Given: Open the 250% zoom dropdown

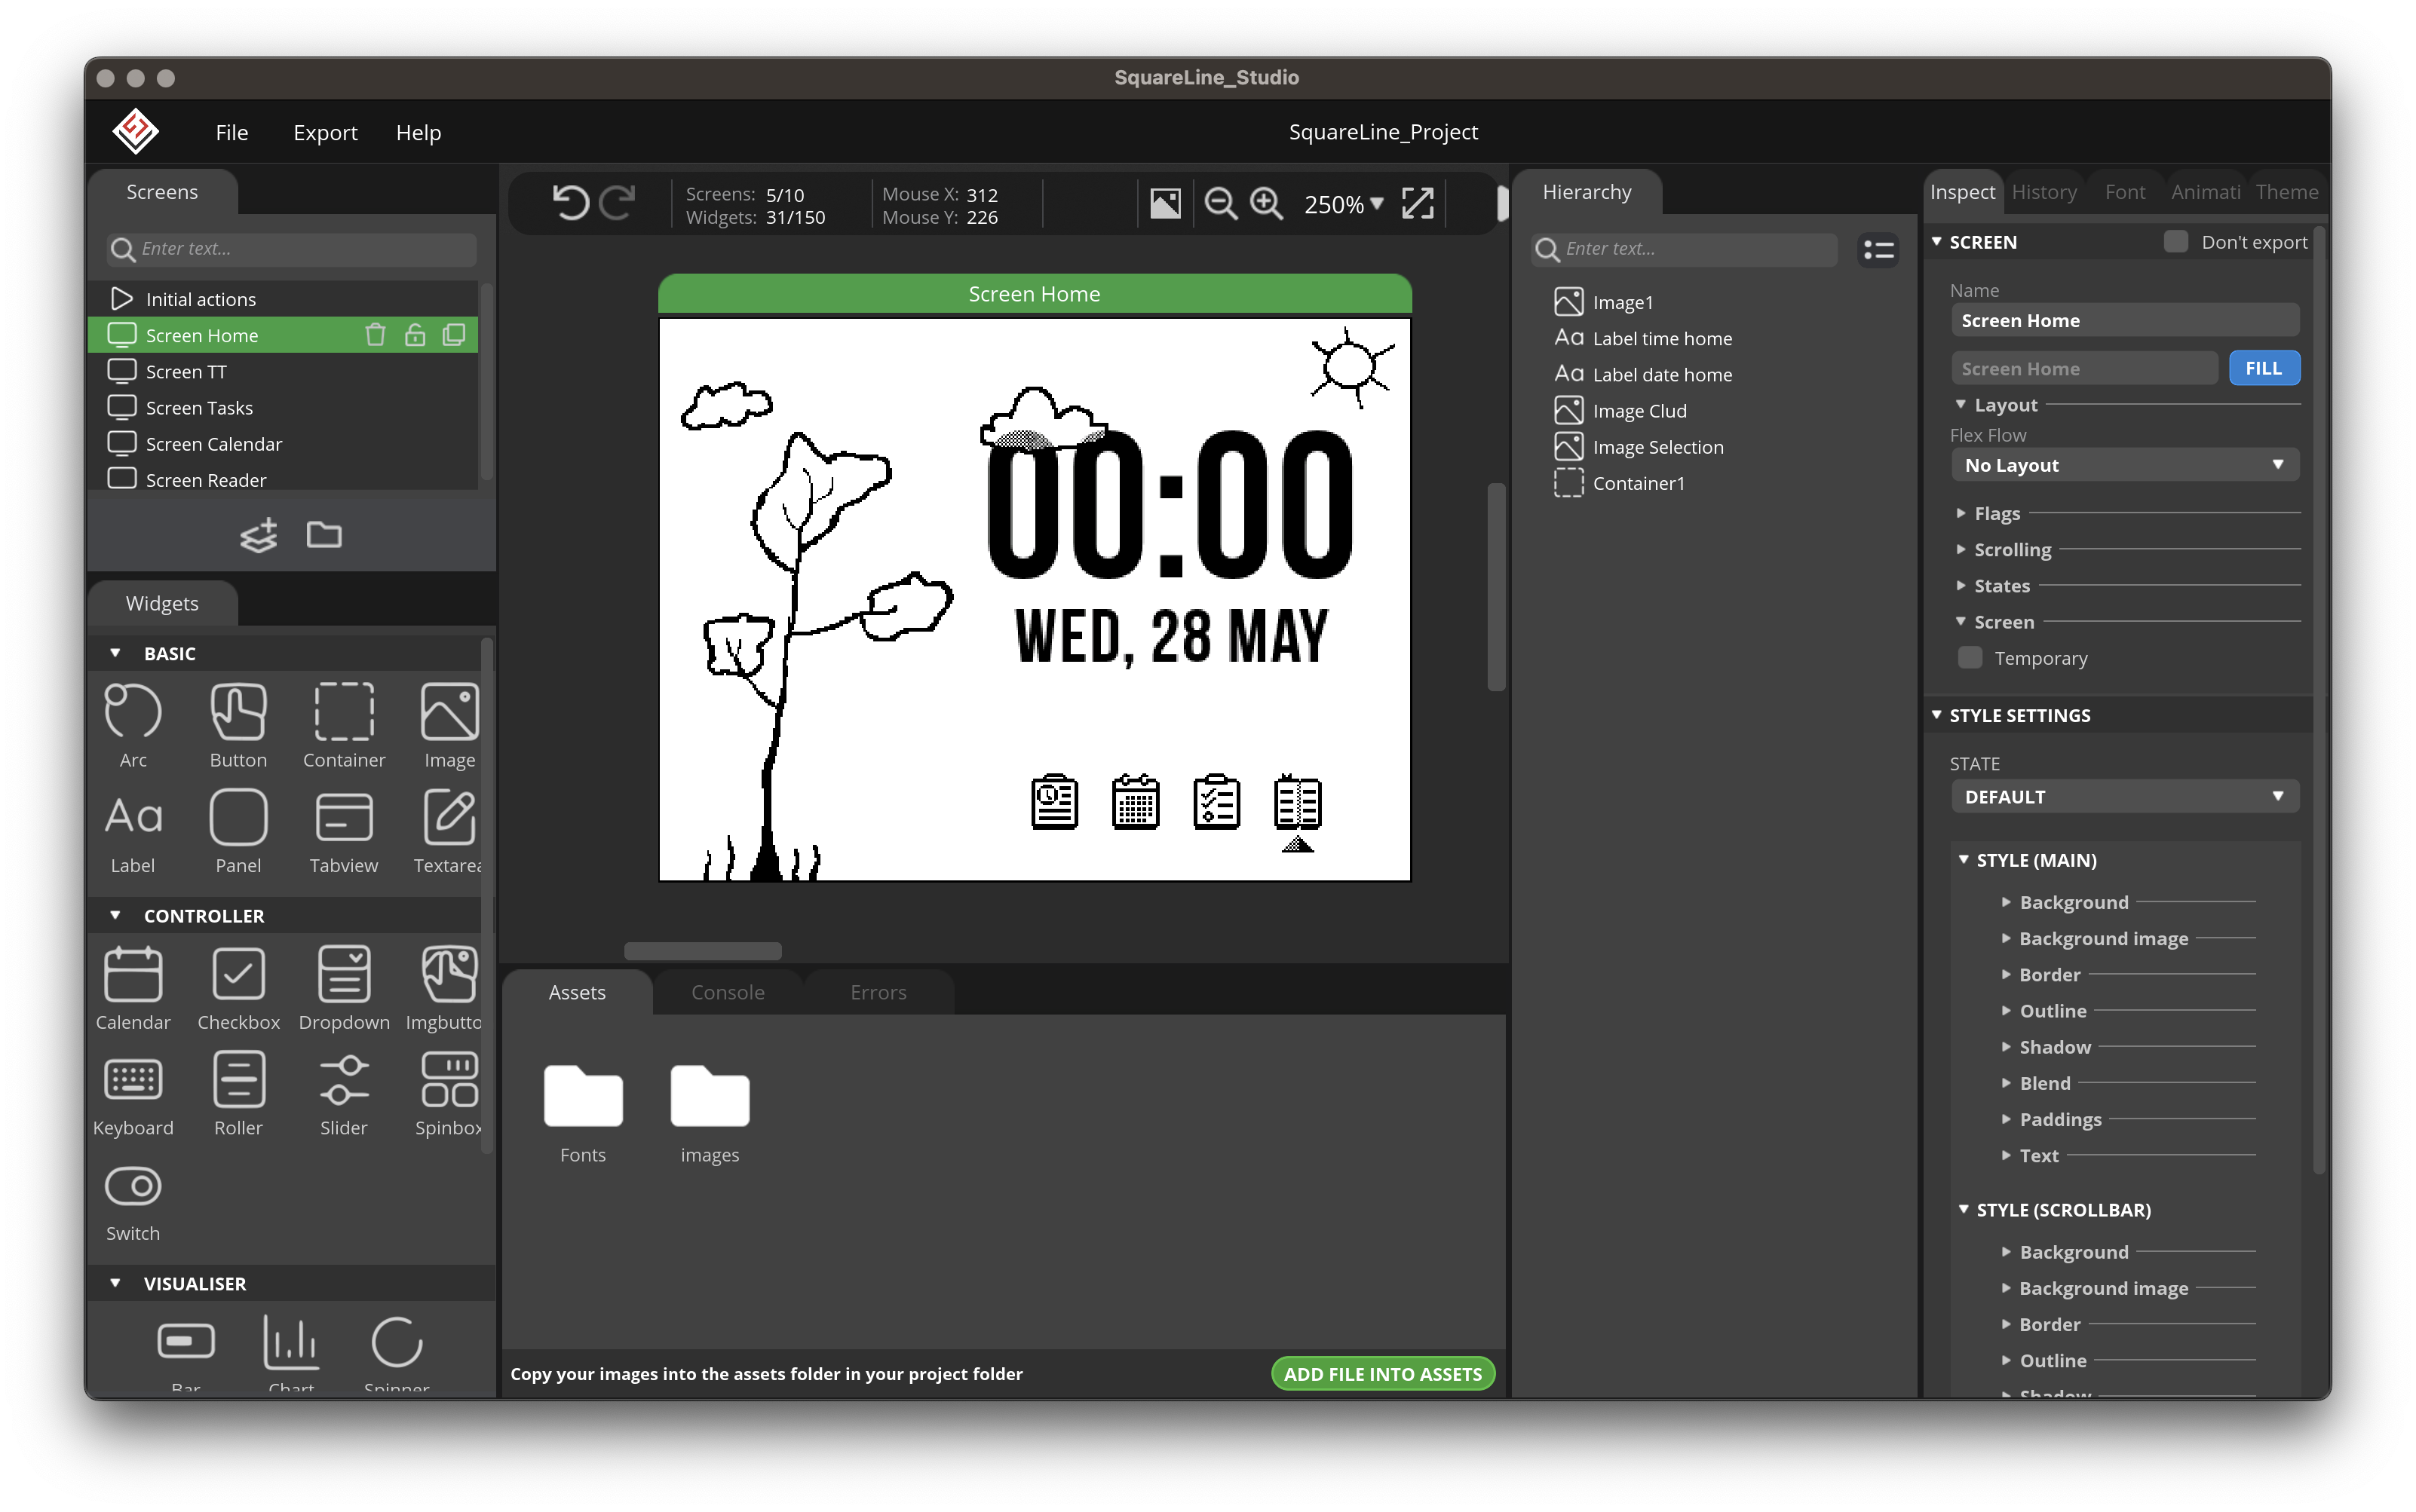Looking at the screenshot, I should point(1344,204).
